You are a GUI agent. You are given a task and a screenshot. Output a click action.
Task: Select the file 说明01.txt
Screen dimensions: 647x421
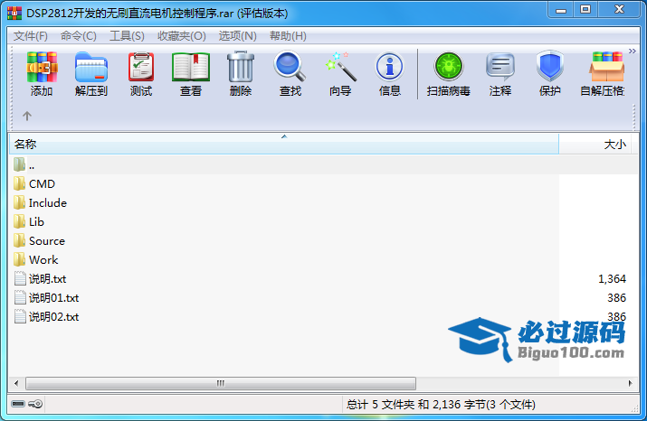point(47,297)
